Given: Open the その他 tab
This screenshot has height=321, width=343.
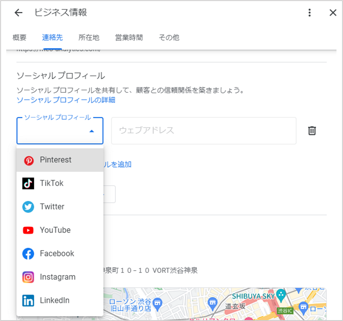Looking at the screenshot, I should pyautogui.click(x=169, y=38).
